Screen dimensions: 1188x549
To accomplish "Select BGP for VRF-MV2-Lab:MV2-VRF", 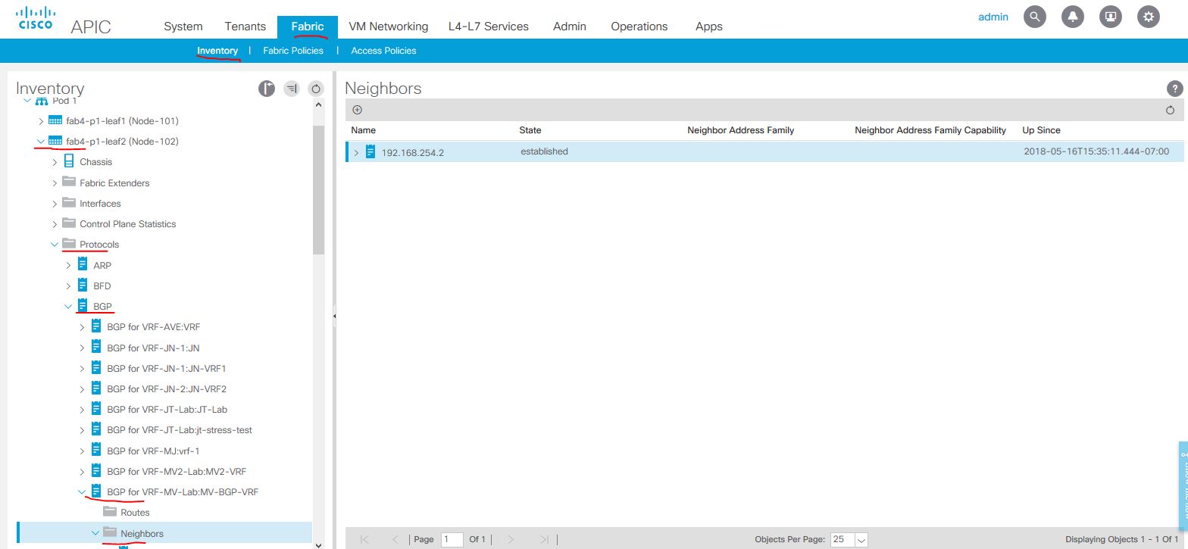I will (177, 471).
